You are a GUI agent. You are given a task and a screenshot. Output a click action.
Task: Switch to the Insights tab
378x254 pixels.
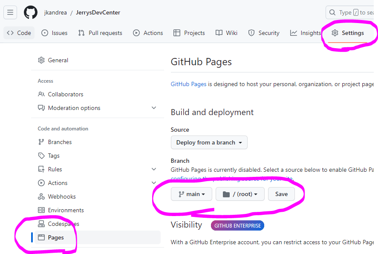point(306,33)
